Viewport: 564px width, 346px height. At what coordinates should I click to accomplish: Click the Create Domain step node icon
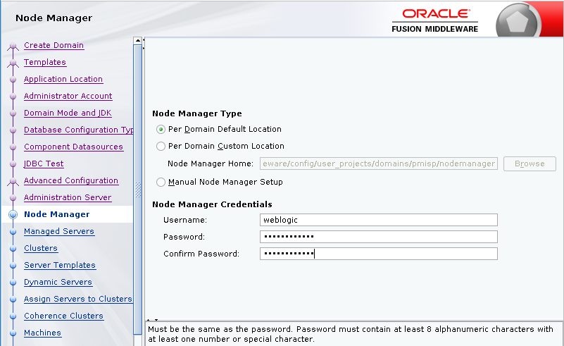tap(12, 47)
